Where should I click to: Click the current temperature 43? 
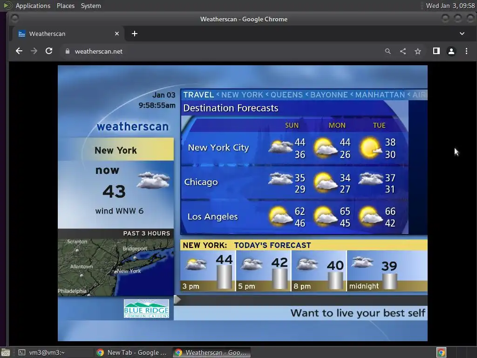click(x=114, y=192)
